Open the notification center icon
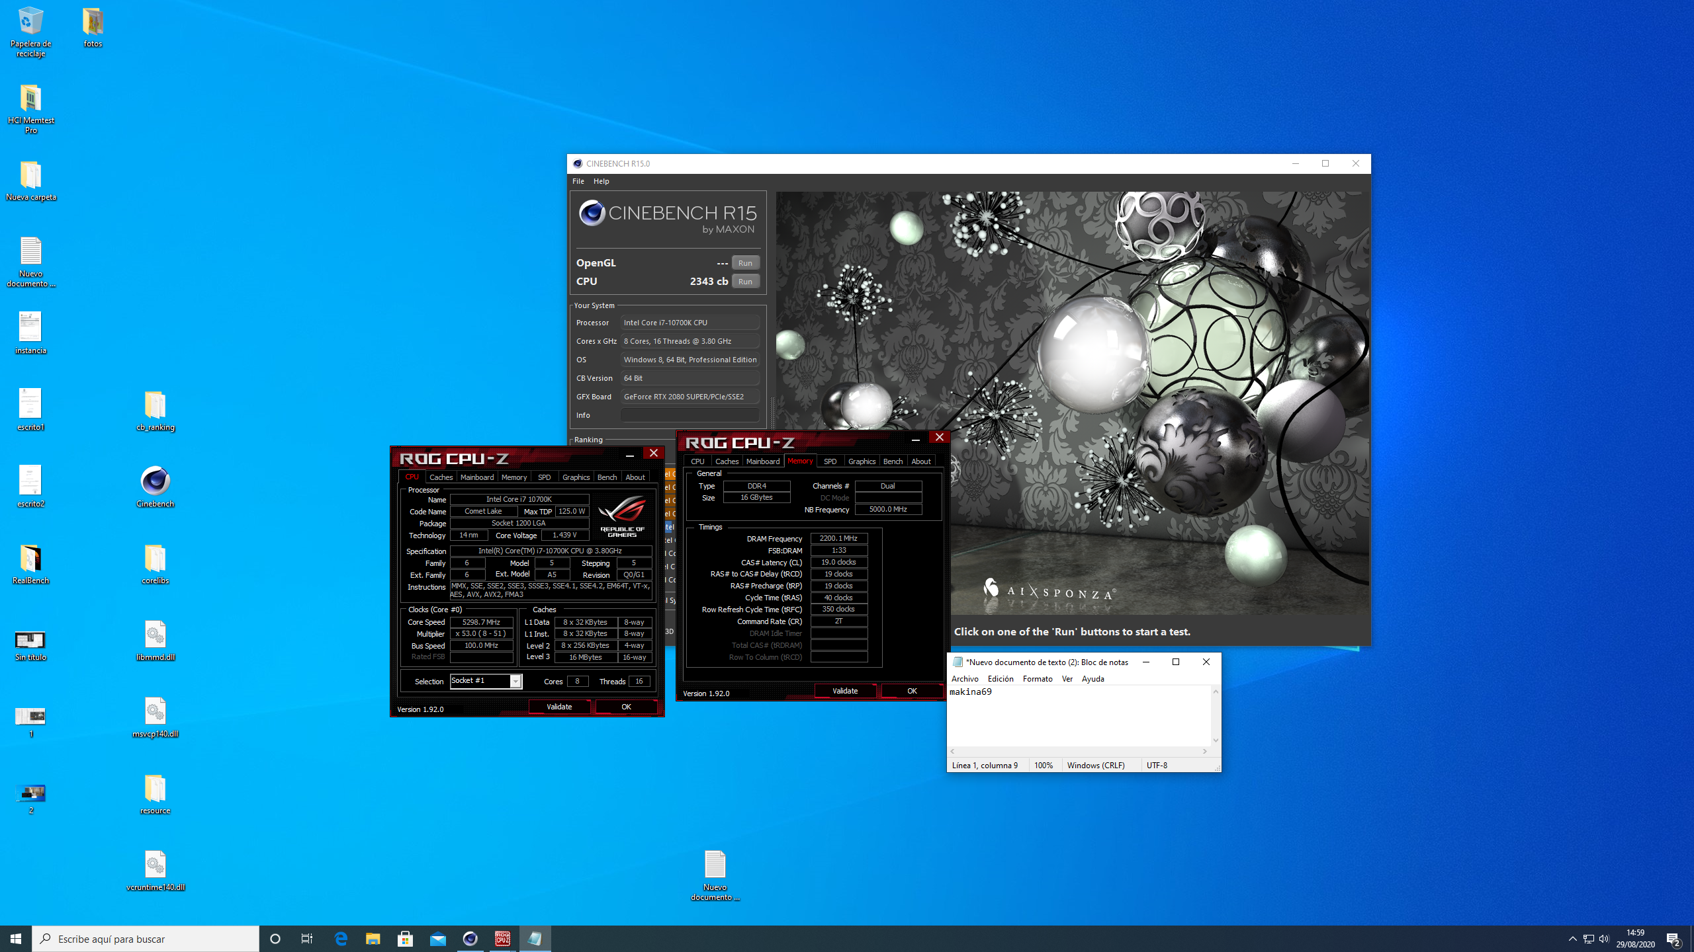This screenshot has width=1694, height=952. click(1673, 938)
